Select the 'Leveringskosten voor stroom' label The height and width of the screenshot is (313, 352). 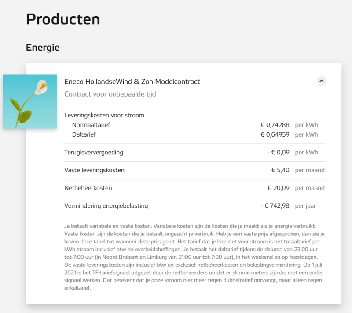point(104,115)
